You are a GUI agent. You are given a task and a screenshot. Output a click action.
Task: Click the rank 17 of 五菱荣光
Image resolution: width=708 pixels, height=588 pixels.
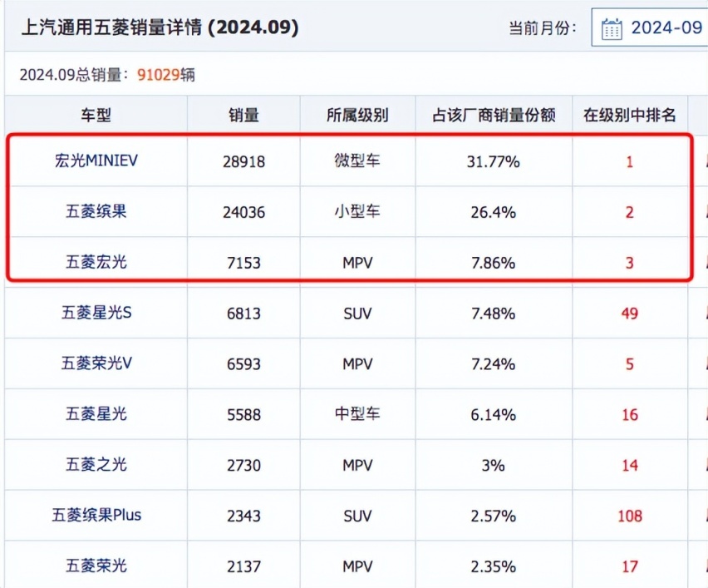click(629, 566)
